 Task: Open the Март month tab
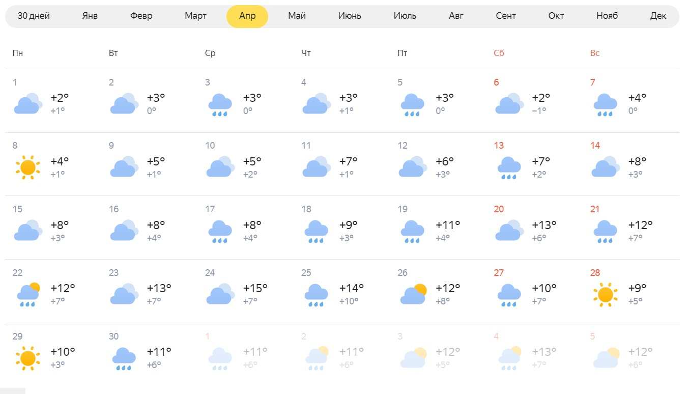coord(195,16)
